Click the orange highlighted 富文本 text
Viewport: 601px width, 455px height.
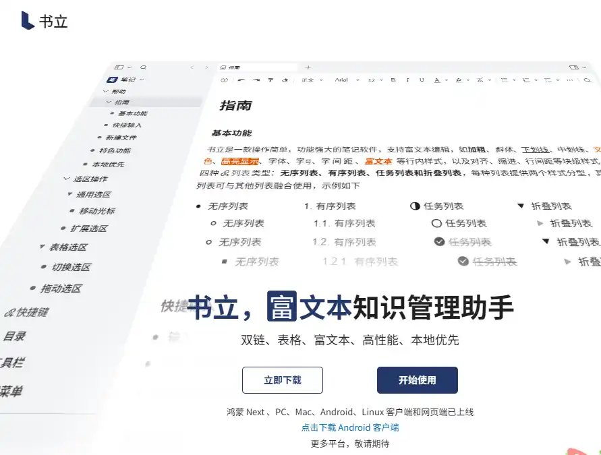[378, 161]
